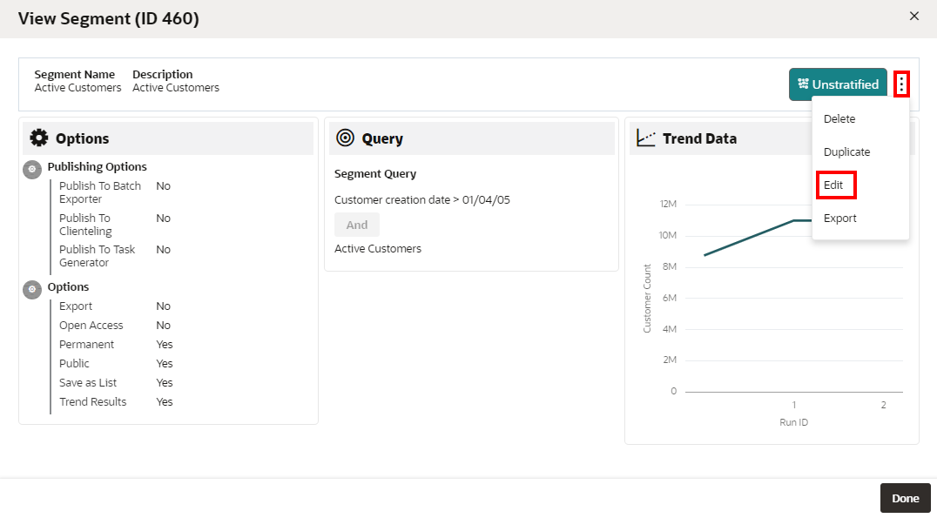Click the circle icon beside lower Options

32,289
